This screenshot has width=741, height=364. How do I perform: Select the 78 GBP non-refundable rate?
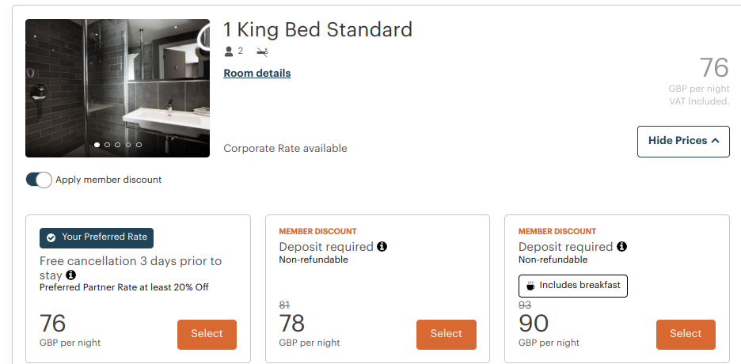[446, 334]
